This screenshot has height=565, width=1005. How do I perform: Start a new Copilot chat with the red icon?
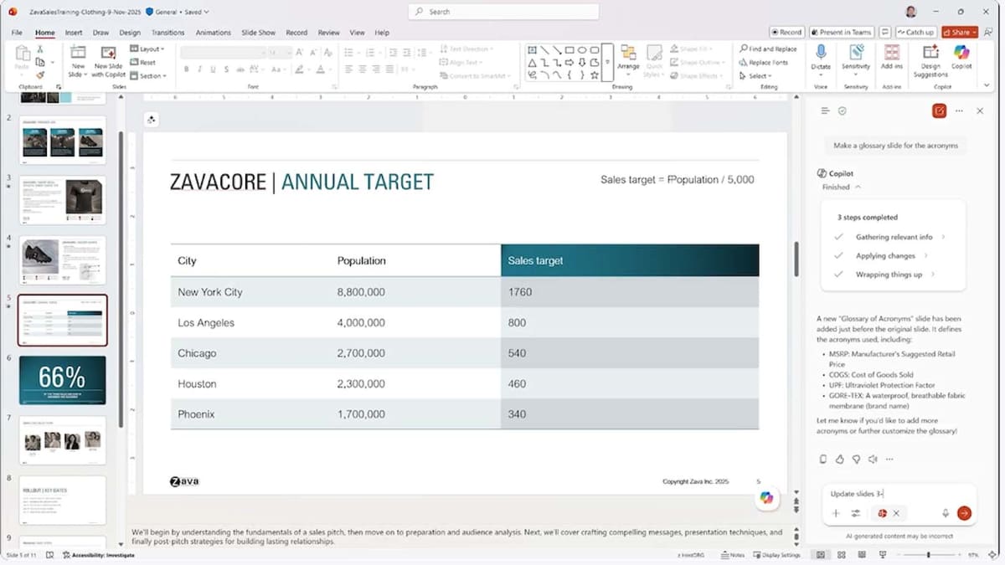(940, 110)
